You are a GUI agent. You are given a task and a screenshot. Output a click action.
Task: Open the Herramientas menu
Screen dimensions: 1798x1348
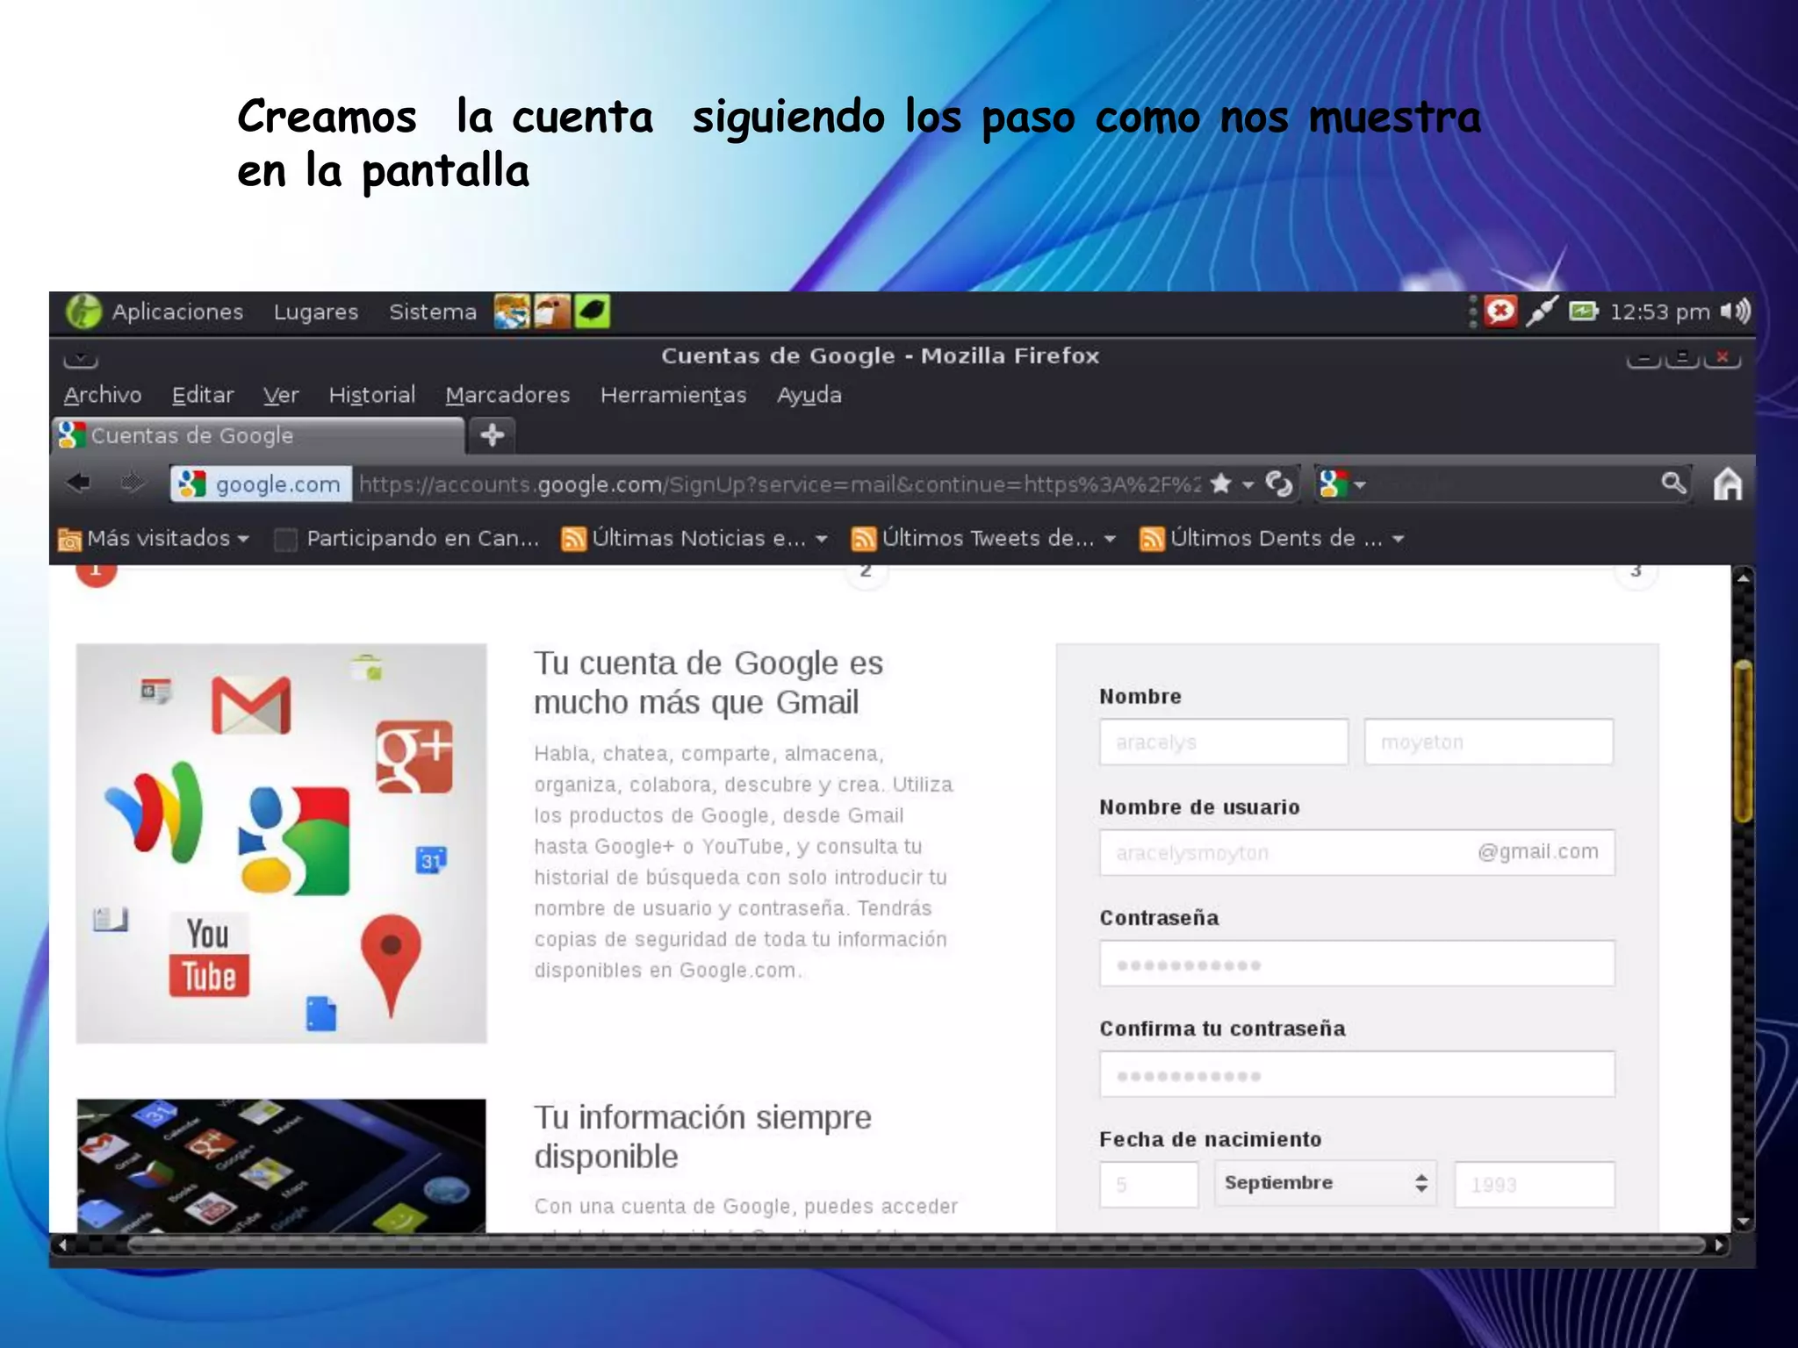pyautogui.click(x=673, y=395)
